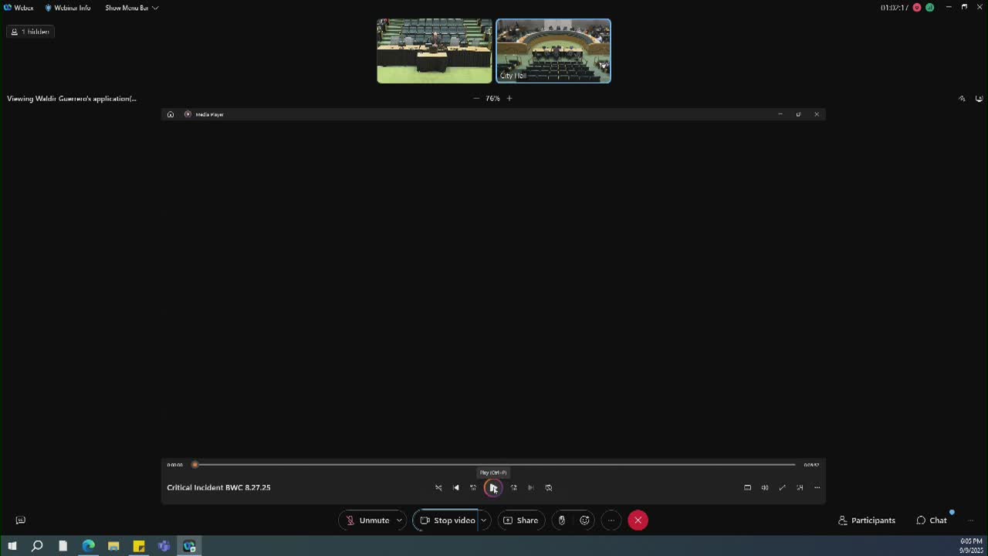
Task: Click the Viewing Waldir Guerrero's application label
Action: (x=72, y=99)
